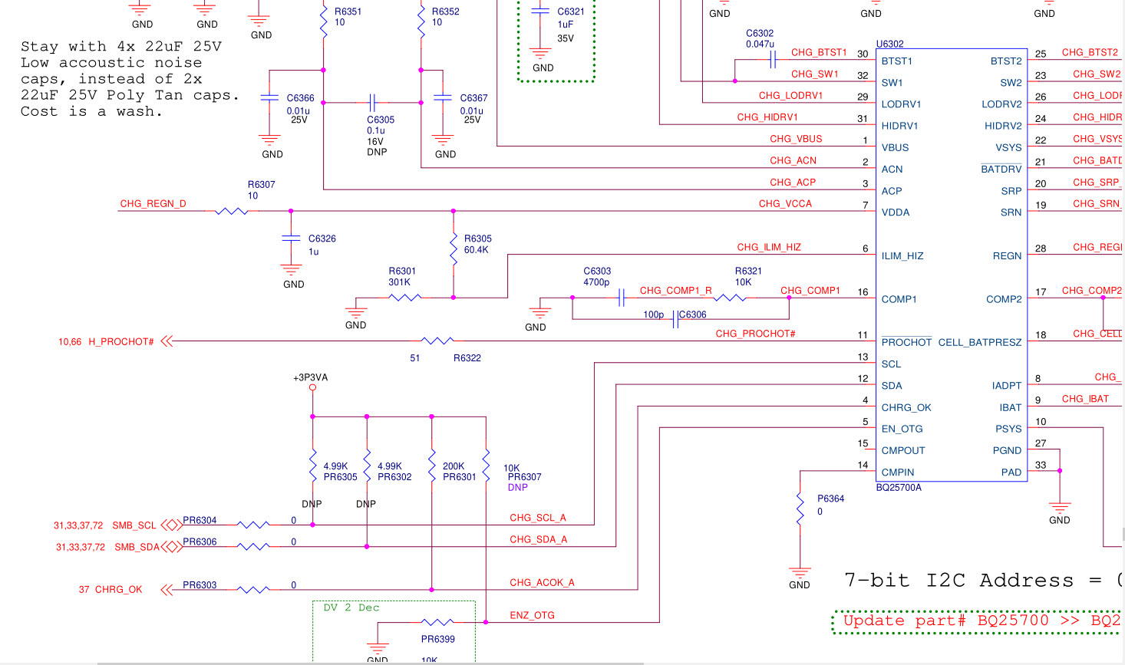Click the CHG_SCL_A net label

pyautogui.click(x=538, y=519)
